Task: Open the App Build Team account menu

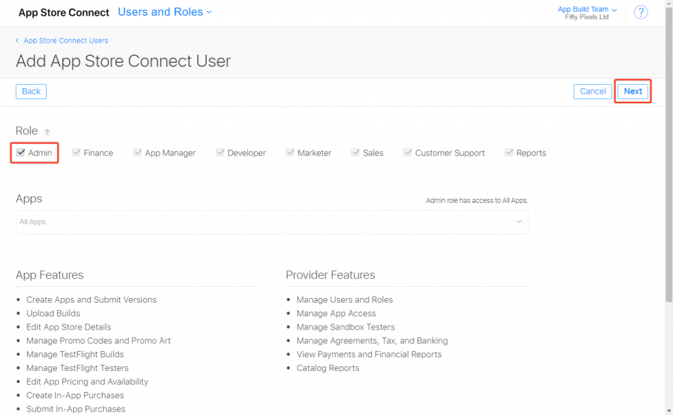Action: (587, 9)
